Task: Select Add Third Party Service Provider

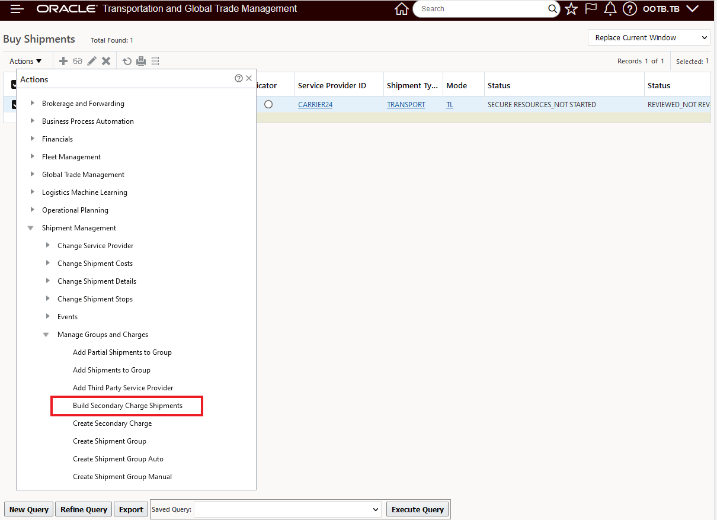Action: [123, 388]
